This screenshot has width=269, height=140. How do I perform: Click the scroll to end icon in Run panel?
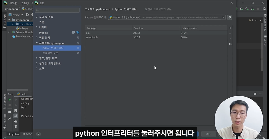point(16,116)
